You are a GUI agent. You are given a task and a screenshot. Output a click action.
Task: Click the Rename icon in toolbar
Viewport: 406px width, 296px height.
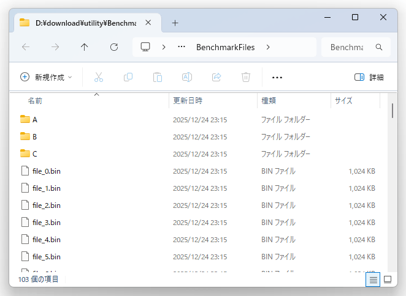pos(187,77)
